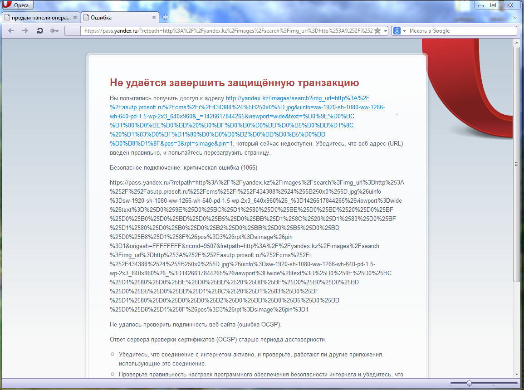This screenshot has width=524, height=390.
Task: Click the Google search engine icon
Action: (397, 31)
